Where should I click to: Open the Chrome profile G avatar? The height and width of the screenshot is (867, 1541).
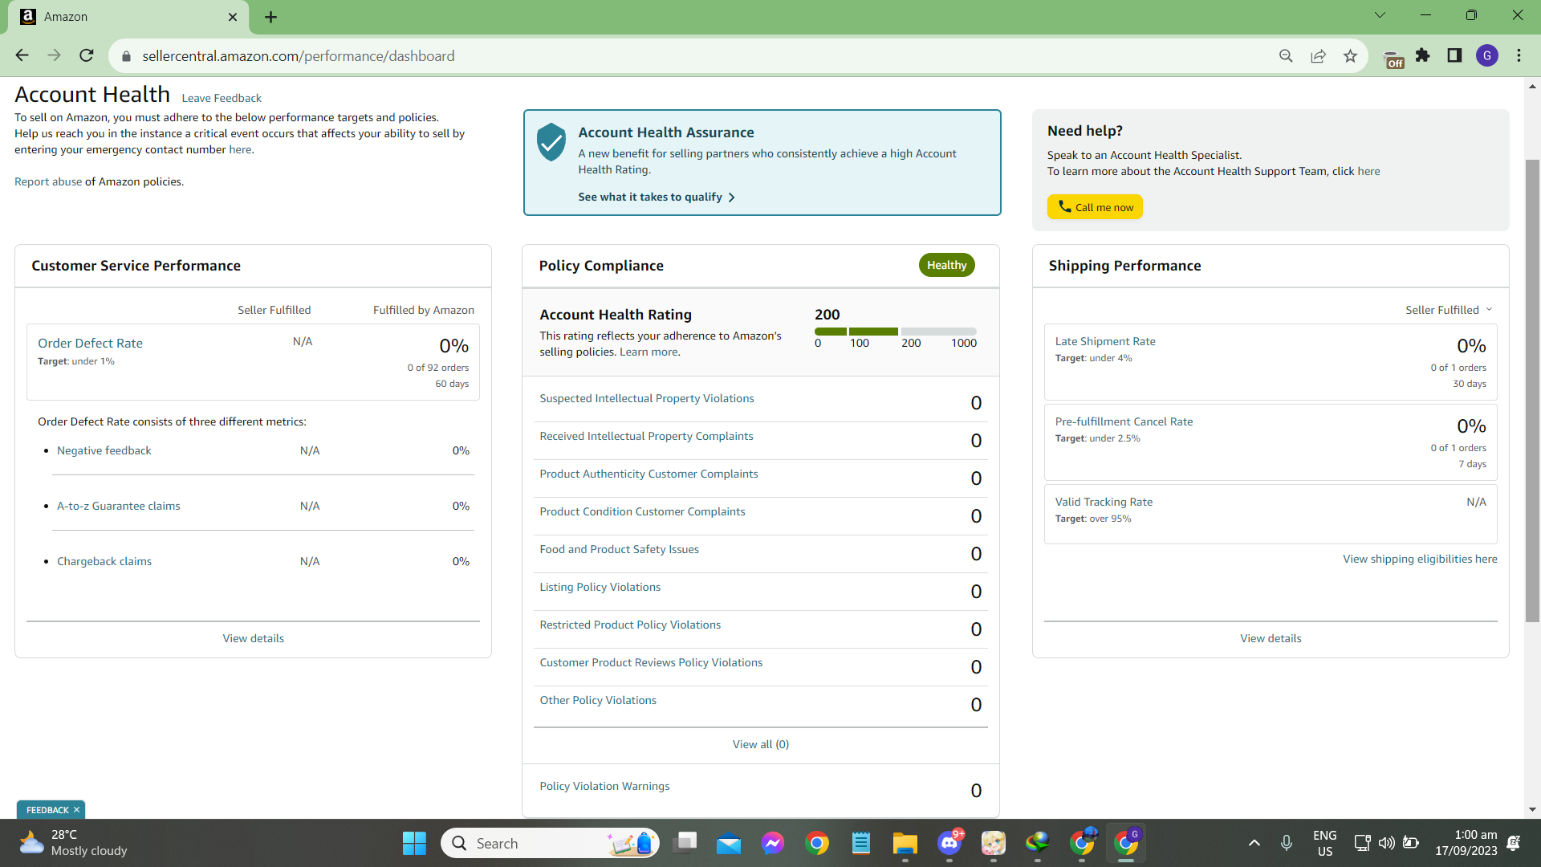[1487, 55]
